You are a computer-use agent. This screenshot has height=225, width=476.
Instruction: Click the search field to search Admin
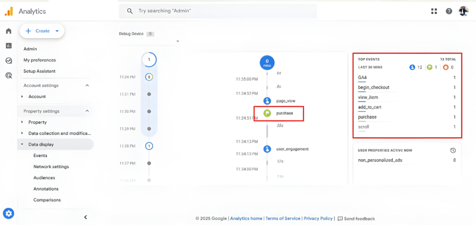223,11
